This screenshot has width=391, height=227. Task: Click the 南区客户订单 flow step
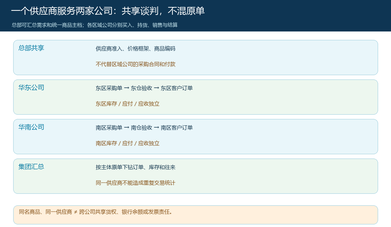coord(177,128)
